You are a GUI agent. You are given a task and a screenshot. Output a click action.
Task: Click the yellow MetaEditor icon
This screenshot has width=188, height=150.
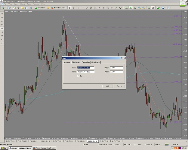tap(48, 8)
